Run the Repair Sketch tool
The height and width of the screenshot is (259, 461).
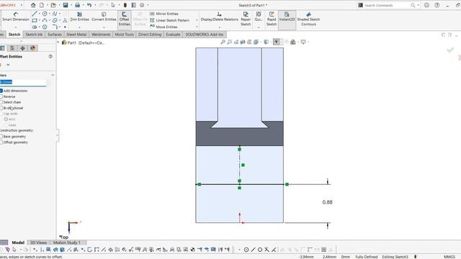[246, 19]
